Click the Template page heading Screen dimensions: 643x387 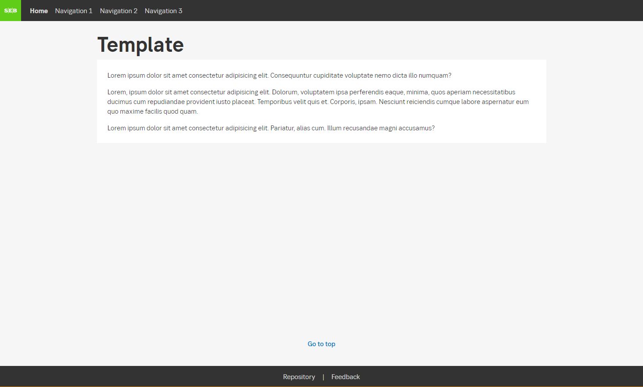coord(140,44)
